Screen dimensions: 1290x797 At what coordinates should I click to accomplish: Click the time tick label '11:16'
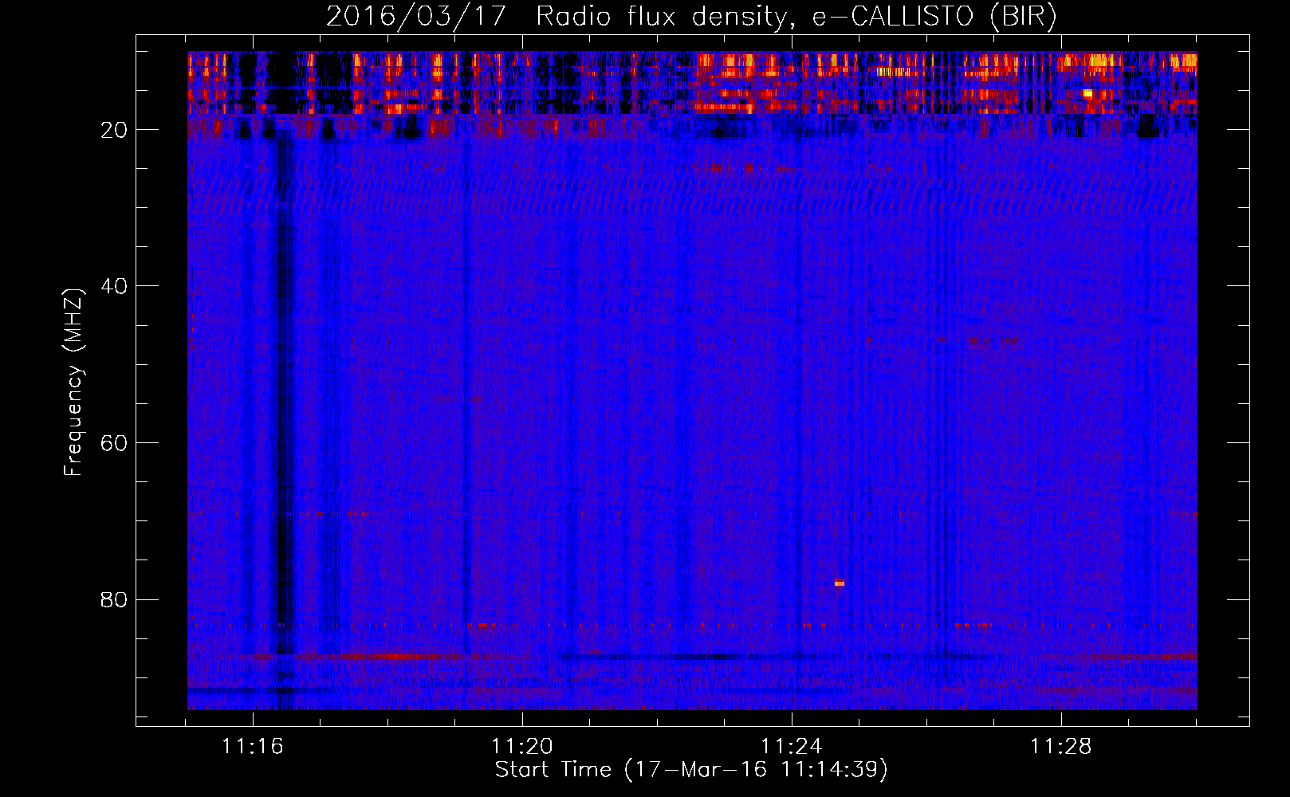(x=253, y=747)
